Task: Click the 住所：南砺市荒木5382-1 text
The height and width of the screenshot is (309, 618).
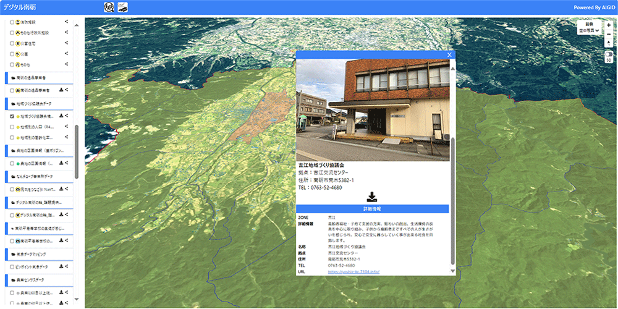Action: [x=326, y=180]
